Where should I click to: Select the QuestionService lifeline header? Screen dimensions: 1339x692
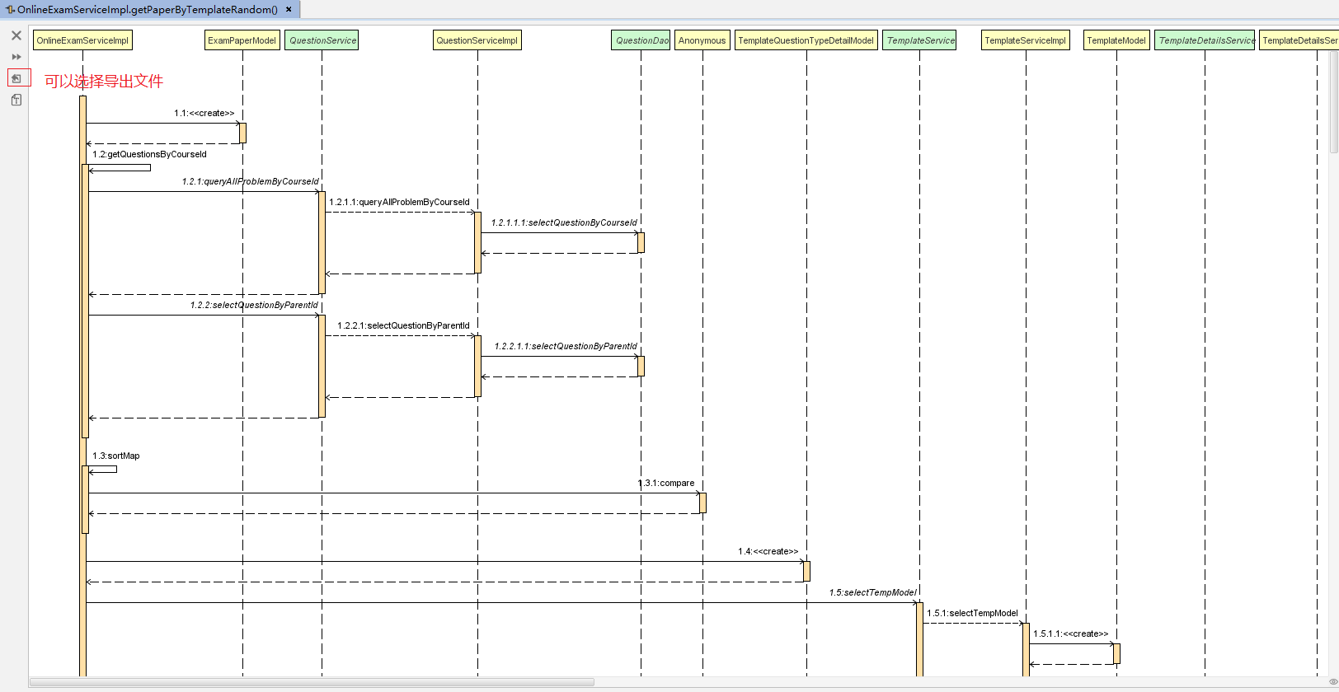click(322, 40)
